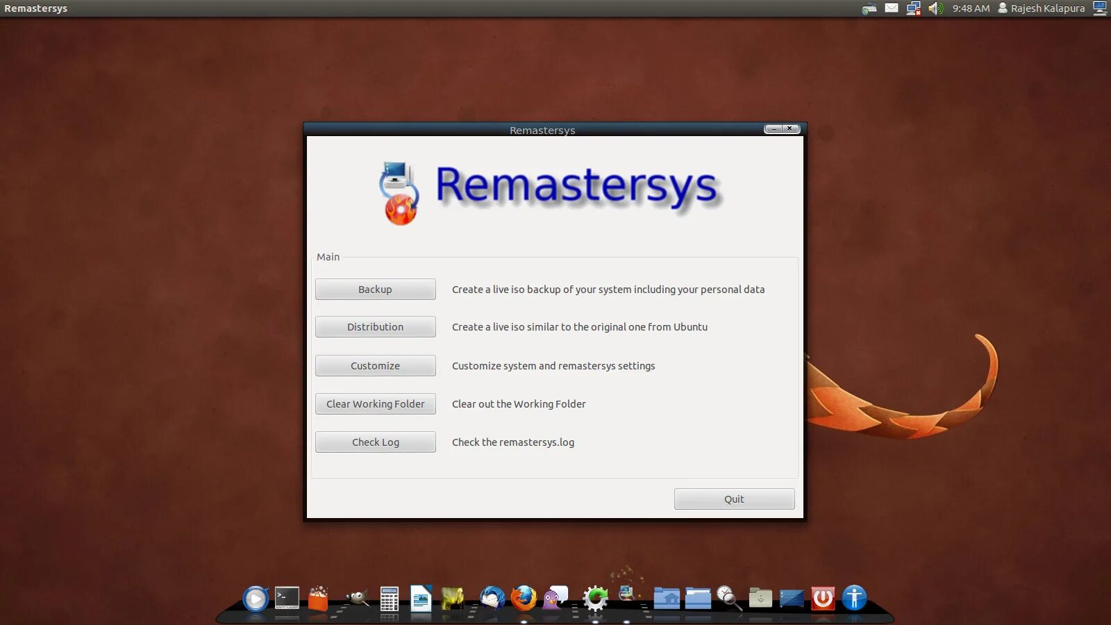Launch GIMP from the dock
The width and height of the screenshot is (1111, 625).
pos(357,597)
